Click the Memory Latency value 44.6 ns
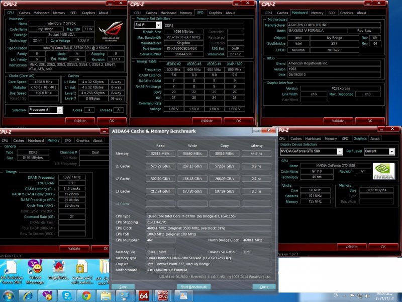The height and width of the screenshot is (302, 402). (x=256, y=154)
